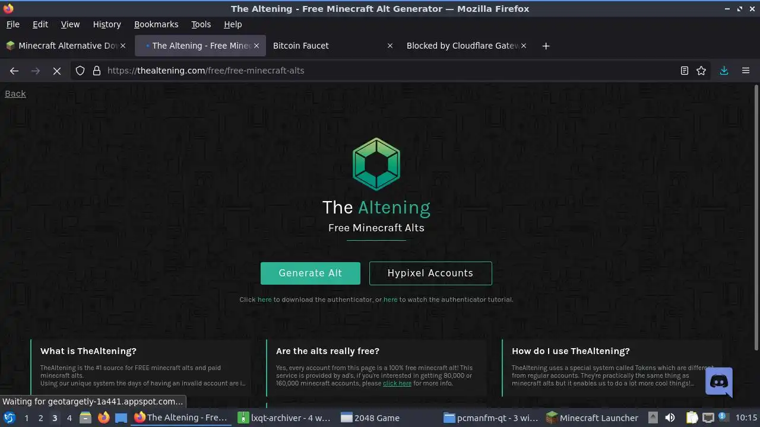Click the Generate Alt button
This screenshot has width=760, height=427.
[311, 273]
